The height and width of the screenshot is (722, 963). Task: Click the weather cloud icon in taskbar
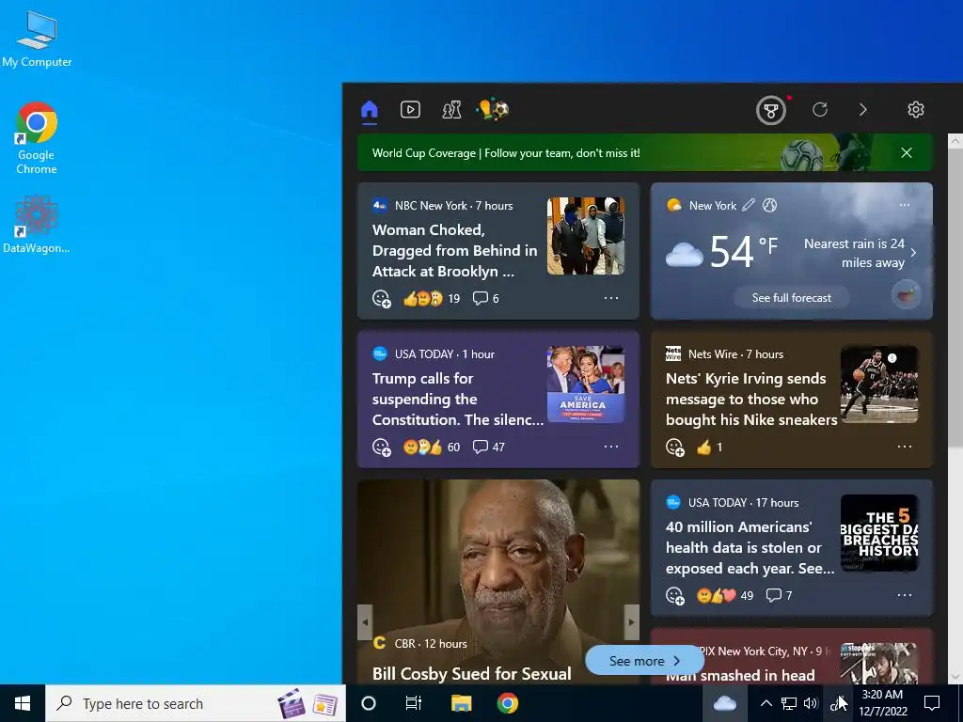725,703
